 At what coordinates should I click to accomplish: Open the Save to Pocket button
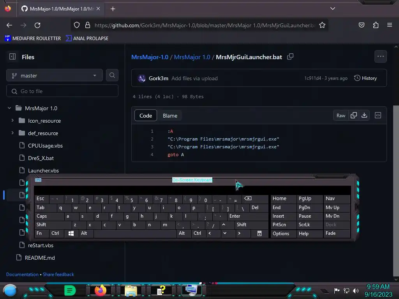(x=361, y=25)
